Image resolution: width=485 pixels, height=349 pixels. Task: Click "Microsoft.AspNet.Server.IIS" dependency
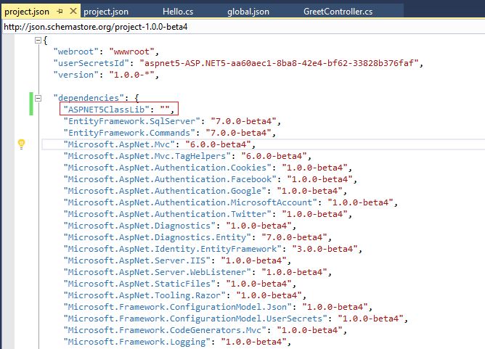[x=136, y=261]
